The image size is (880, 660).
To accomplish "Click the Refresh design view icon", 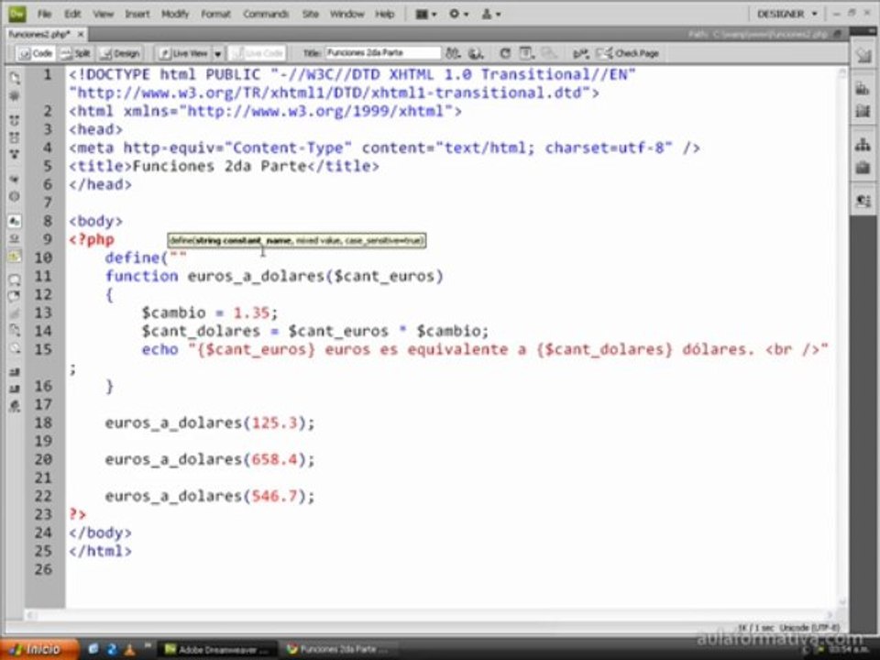I will tap(504, 53).
